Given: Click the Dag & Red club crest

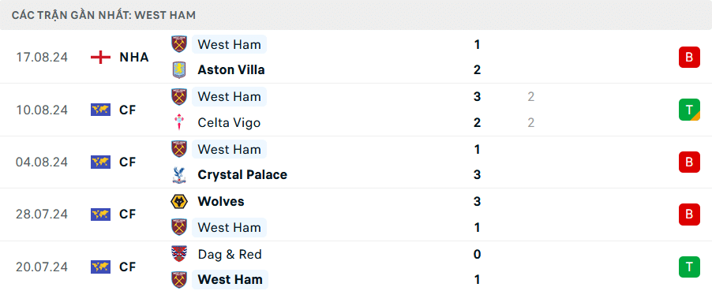Looking at the screenshot, I should pos(179,254).
